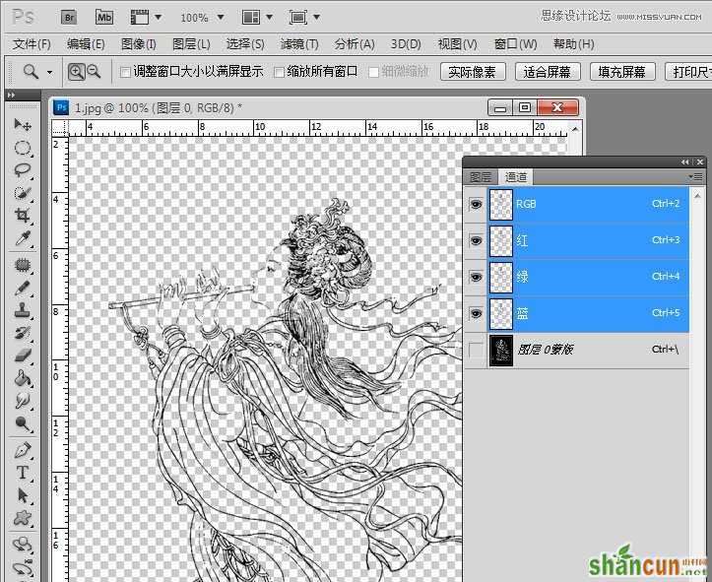Open the 文件(F) menu

click(32, 44)
